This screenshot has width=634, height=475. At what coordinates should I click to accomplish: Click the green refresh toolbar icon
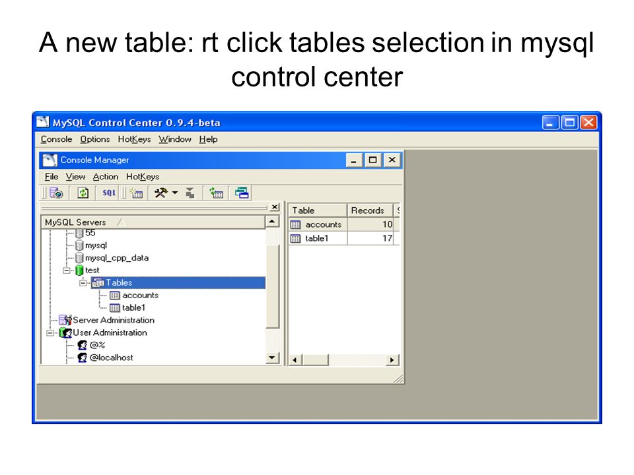coord(83,193)
